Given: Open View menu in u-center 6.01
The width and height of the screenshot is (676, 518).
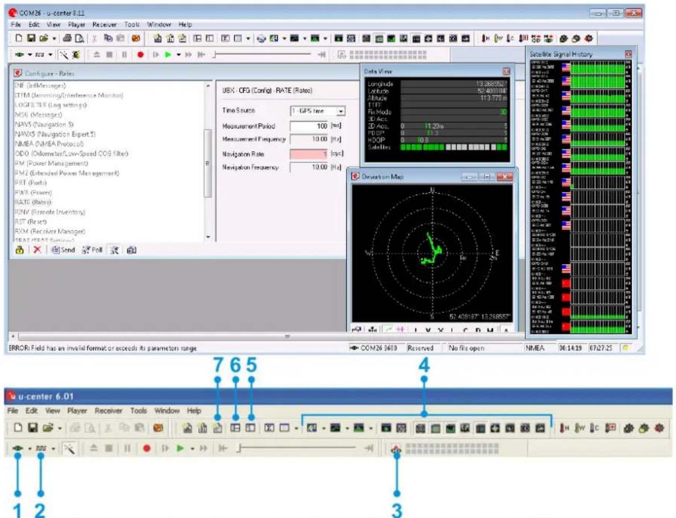Looking at the screenshot, I should point(53,411).
